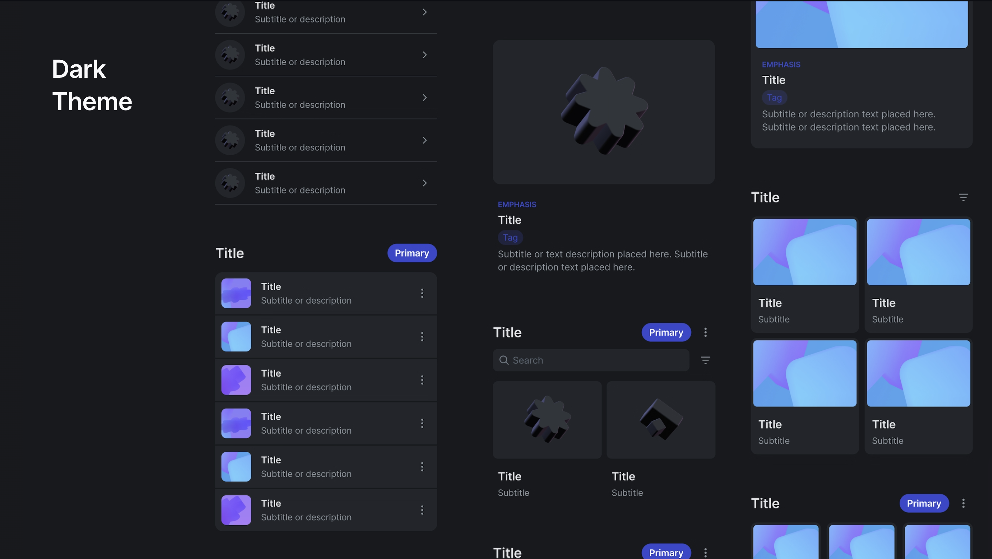Image resolution: width=992 pixels, height=559 pixels.
Task: Open kebab menu of third thumbnail list row
Action: click(422, 380)
